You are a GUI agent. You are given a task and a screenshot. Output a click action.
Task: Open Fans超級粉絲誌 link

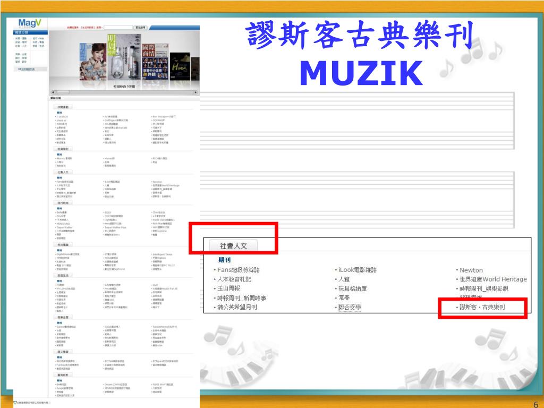pos(239,270)
